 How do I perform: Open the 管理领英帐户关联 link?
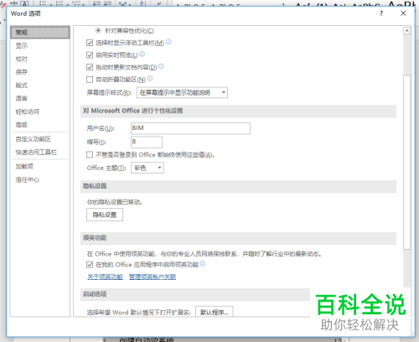pos(153,277)
